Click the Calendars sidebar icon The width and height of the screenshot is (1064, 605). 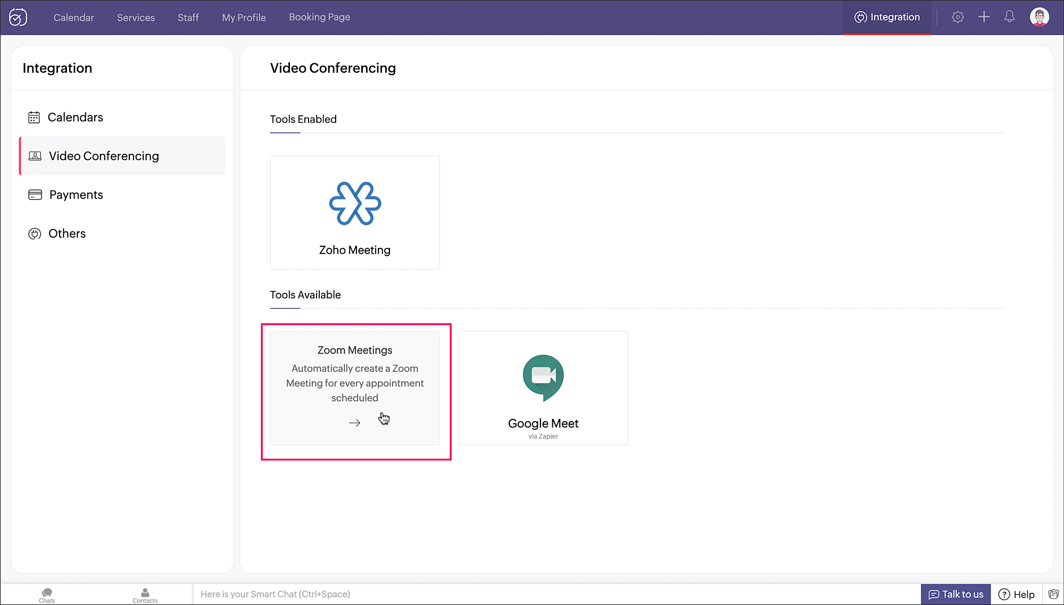pos(34,117)
